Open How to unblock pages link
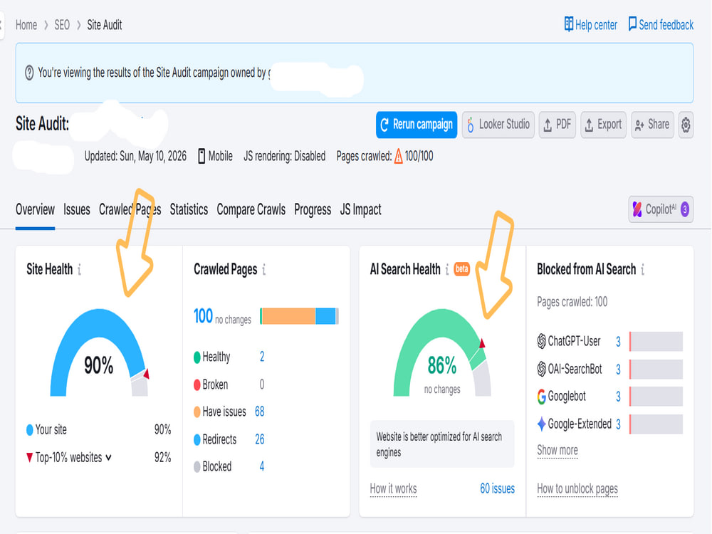Viewport: 712px width, 534px height. tap(577, 489)
